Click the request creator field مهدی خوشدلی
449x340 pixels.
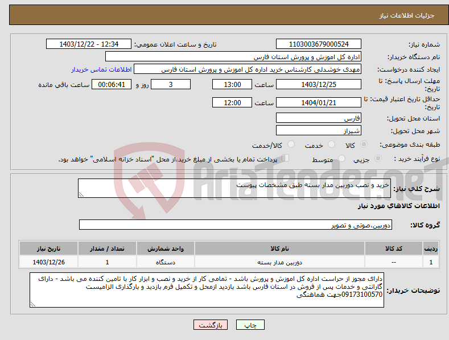[248, 69]
